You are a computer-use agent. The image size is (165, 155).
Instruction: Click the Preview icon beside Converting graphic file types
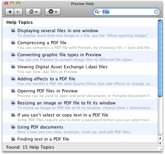coord(13,55)
